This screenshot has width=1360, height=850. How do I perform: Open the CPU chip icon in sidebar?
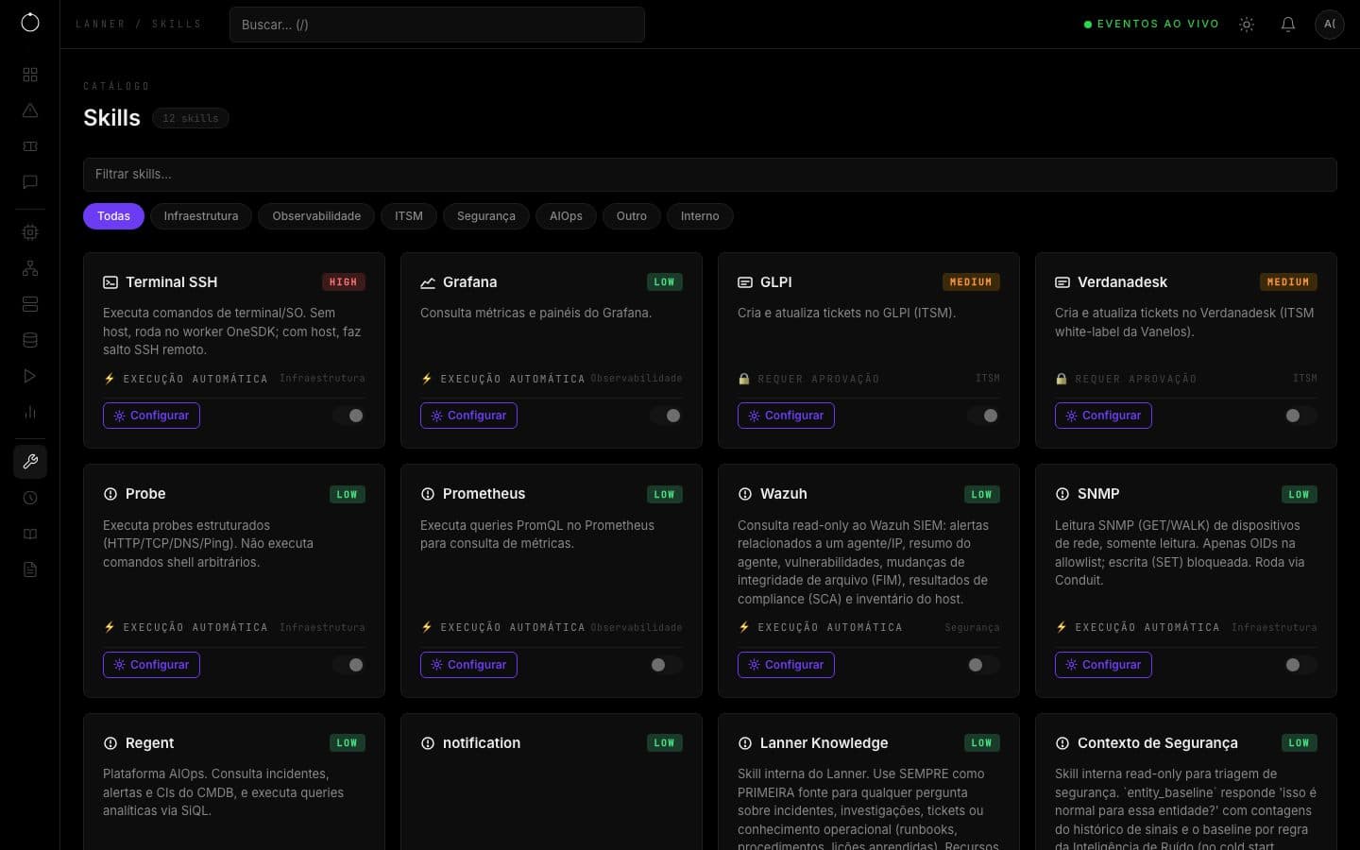(x=30, y=232)
